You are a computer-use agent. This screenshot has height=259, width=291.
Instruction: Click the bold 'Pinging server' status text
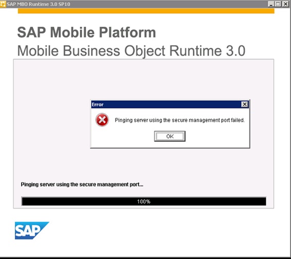pos(82,184)
